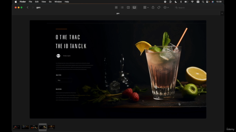
Task: Open the Bluetooth status menu
Action: 181,2
